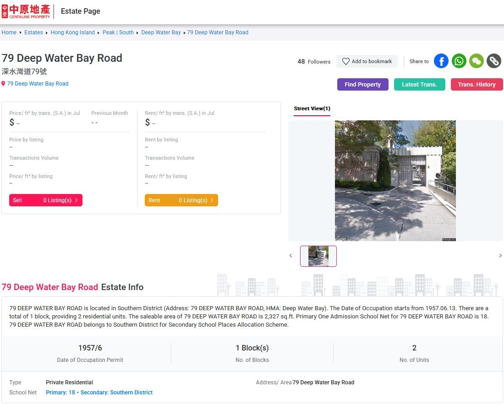Click 79 Deep Water Bay Road breadcrumb
The width and height of the screenshot is (504, 404).
click(218, 32)
